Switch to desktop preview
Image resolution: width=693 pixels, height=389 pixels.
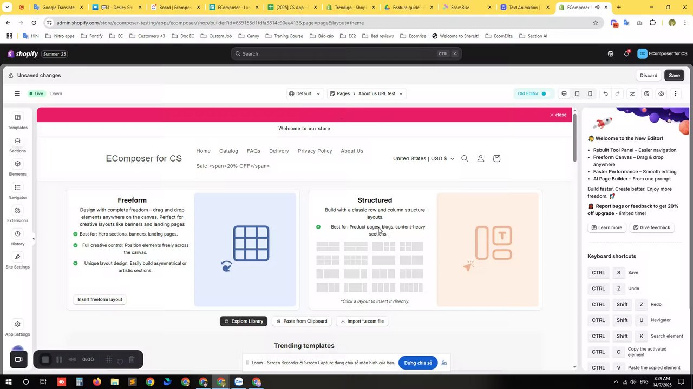(564, 93)
